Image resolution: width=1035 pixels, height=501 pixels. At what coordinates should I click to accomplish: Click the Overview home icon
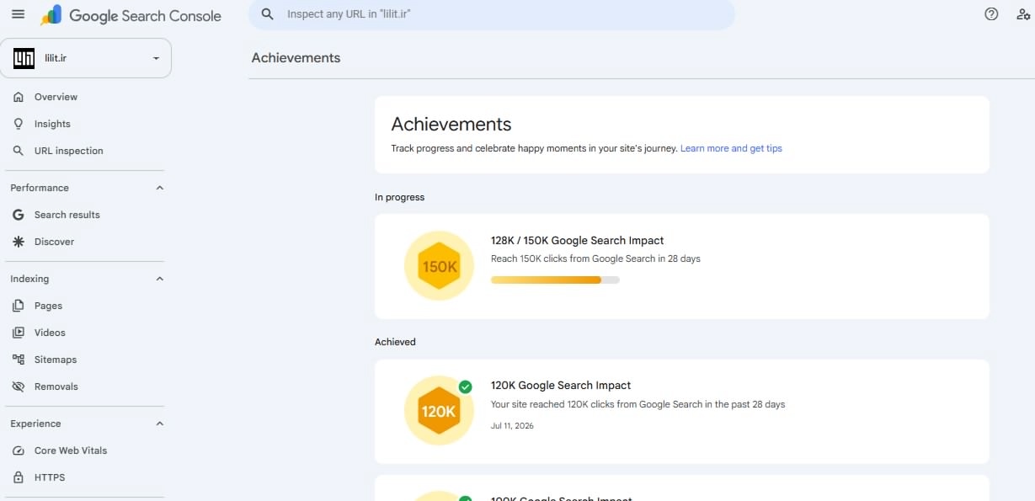pyautogui.click(x=19, y=97)
